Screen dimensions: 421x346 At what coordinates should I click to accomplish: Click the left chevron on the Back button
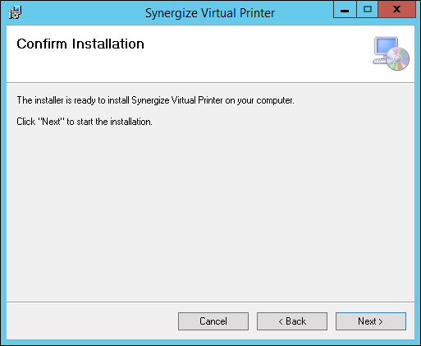point(281,321)
